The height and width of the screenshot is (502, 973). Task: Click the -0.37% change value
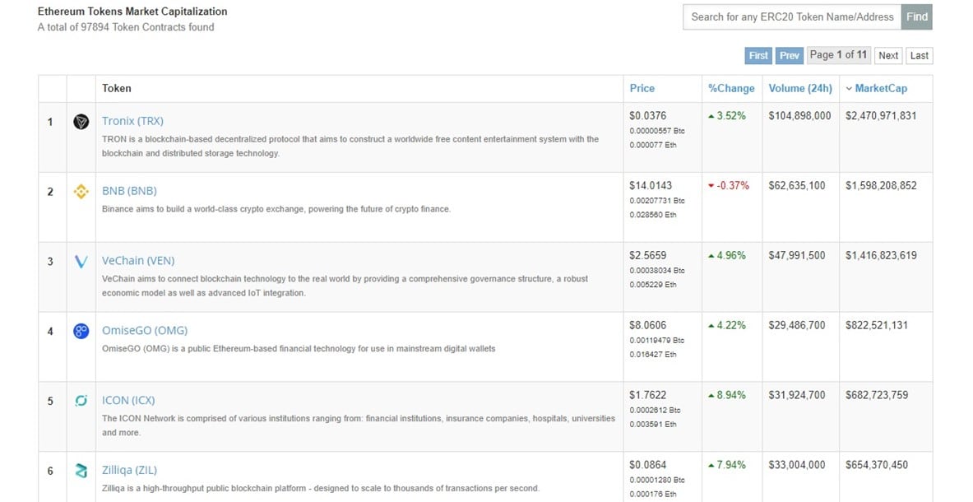click(733, 185)
